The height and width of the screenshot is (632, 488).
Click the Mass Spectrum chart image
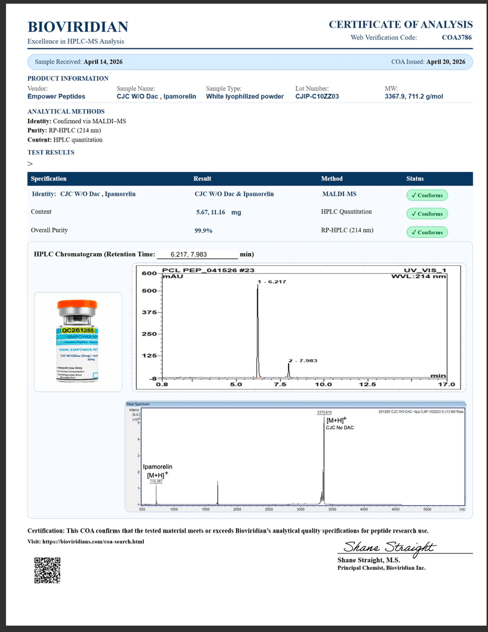click(295, 457)
